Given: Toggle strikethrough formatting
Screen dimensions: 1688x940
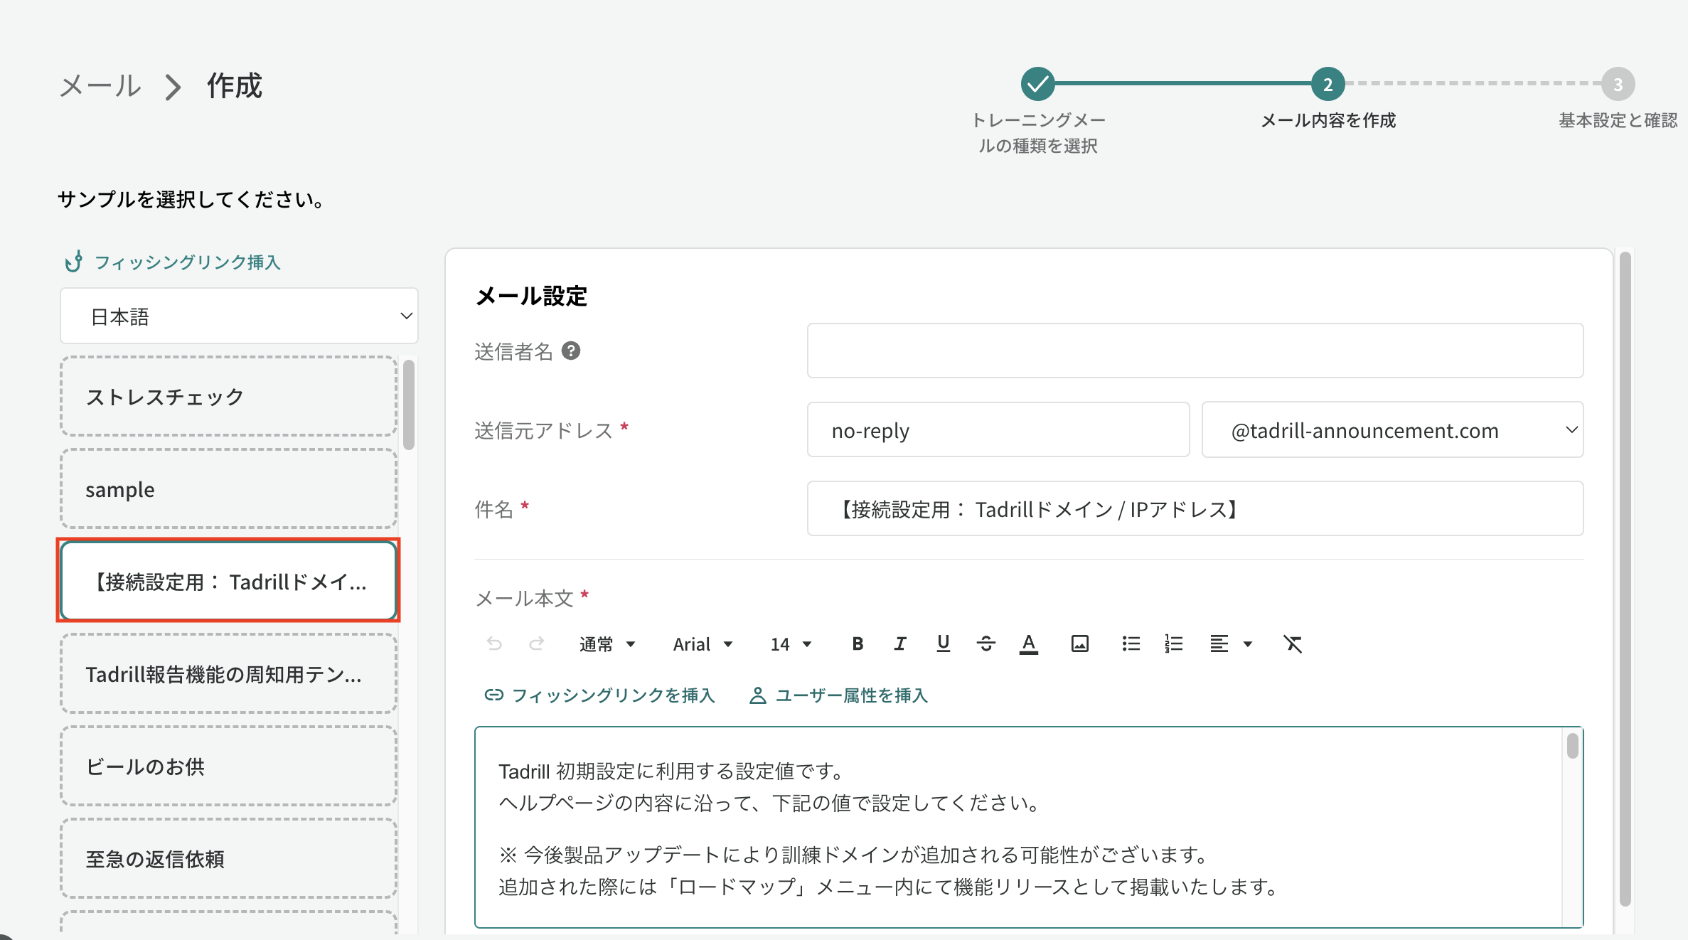Looking at the screenshot, I should 986,643.
